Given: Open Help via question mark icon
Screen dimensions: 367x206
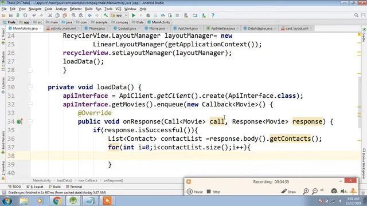Looking at the screenshot, I should 213,15.
